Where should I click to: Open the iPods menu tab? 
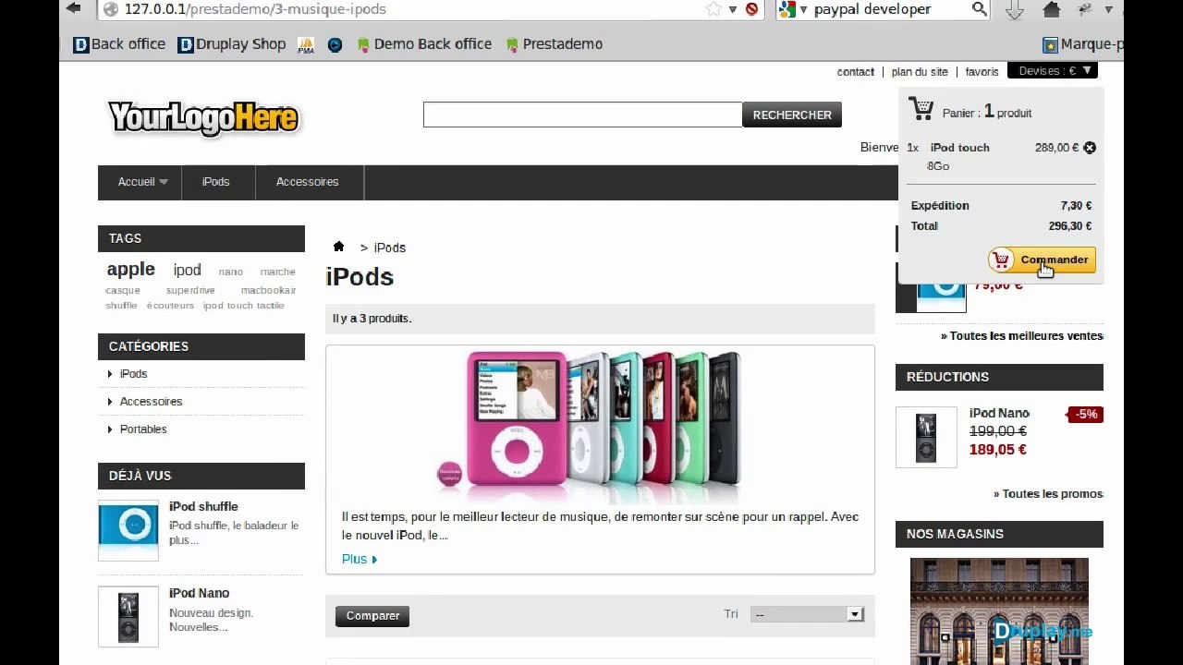216,182
